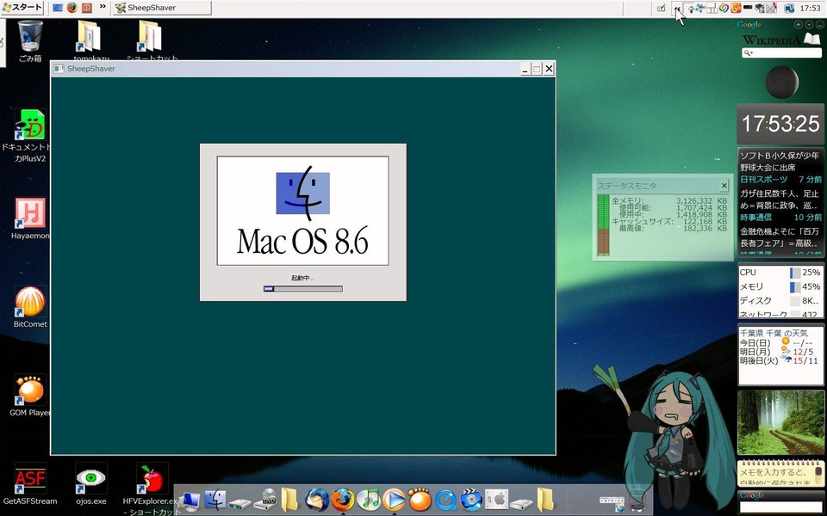The height and width of the screenshot is (516, 827).
Task: Click the My Computer monitor icon in dock
Action: [x=189, y=501]
